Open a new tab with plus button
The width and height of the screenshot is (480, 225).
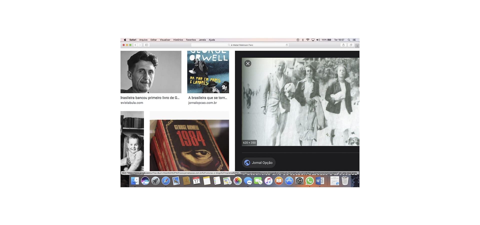point(357,46)
